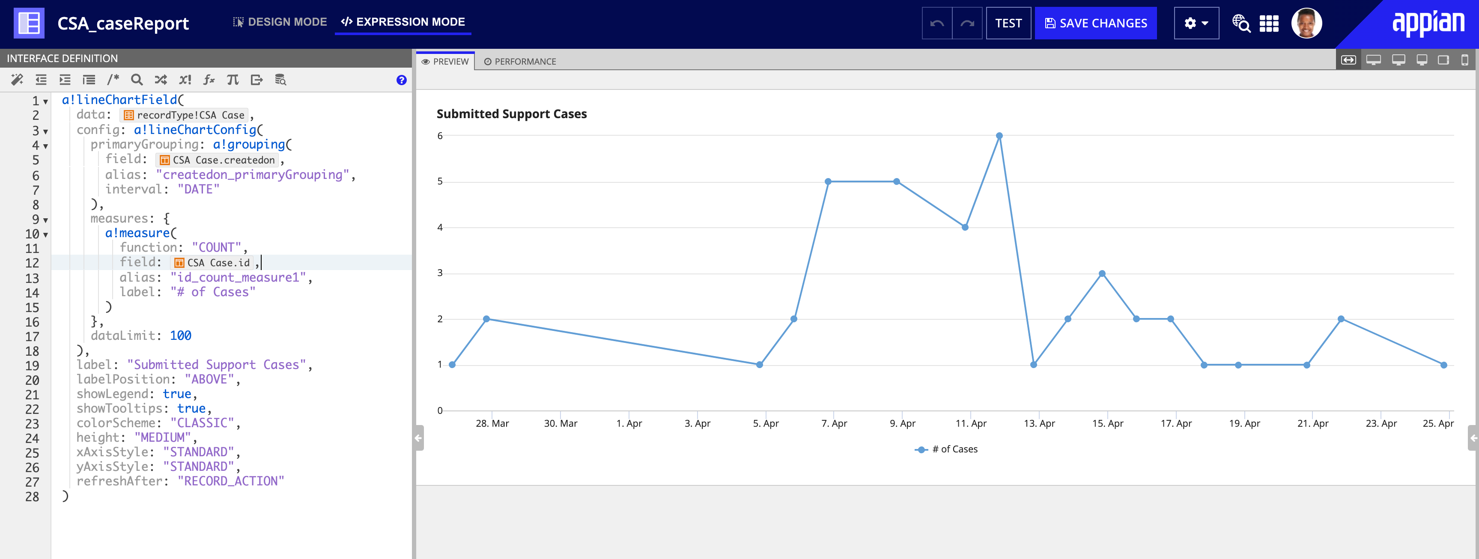Click the "CLASSIC" colorScheme value
Screen dimensions: 1479x559
(x=202, y=423)
